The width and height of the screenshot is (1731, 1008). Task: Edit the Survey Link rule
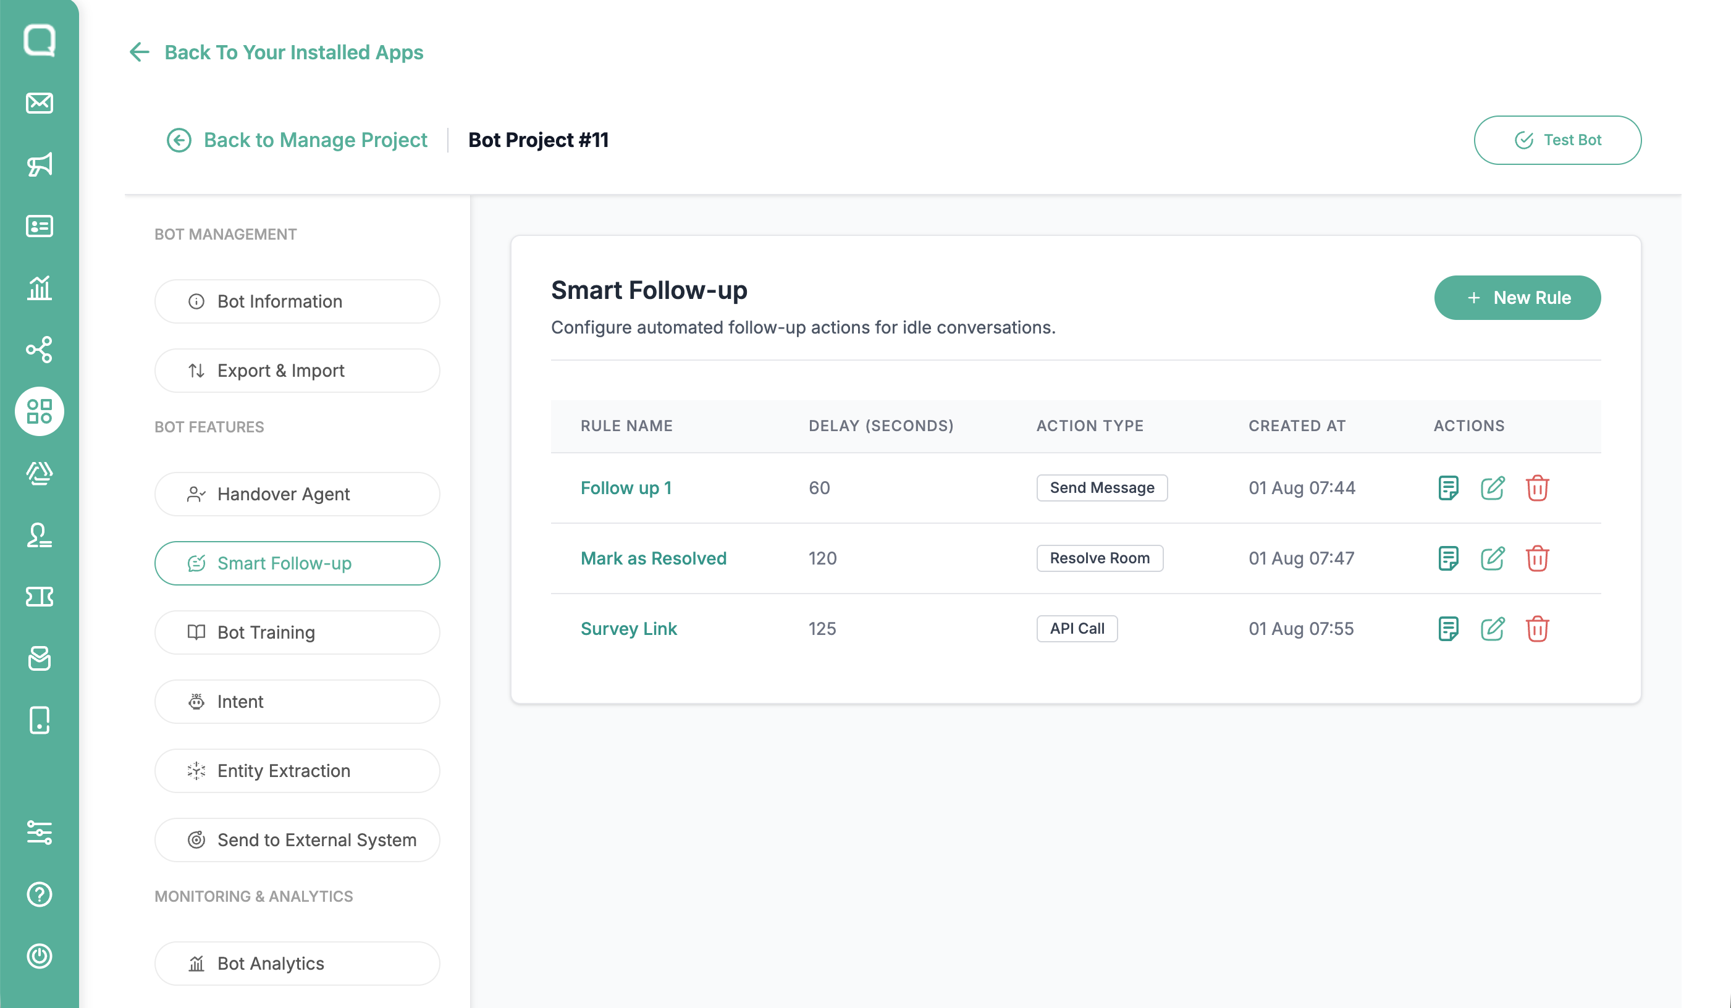click(1493, 628)
